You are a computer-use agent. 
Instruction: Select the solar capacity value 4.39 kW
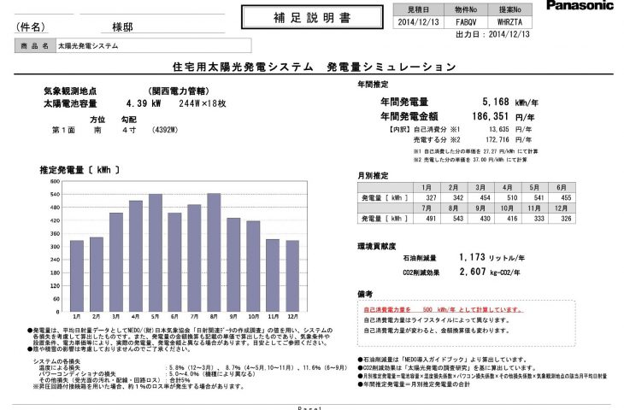click(144, 103)
